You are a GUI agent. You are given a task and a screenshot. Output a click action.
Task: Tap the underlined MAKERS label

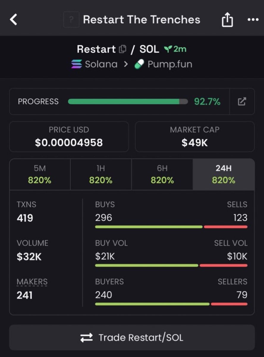[x=32, y=281]
